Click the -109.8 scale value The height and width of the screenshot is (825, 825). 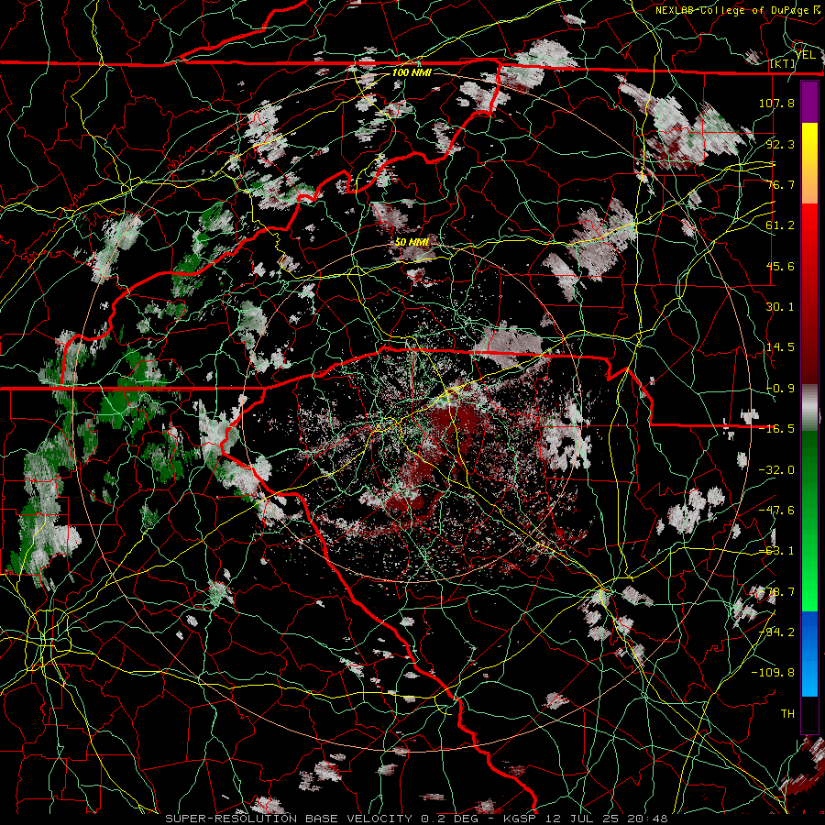773,673
